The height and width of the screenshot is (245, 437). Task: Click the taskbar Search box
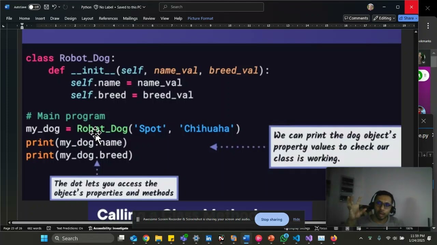click(83, 238)
